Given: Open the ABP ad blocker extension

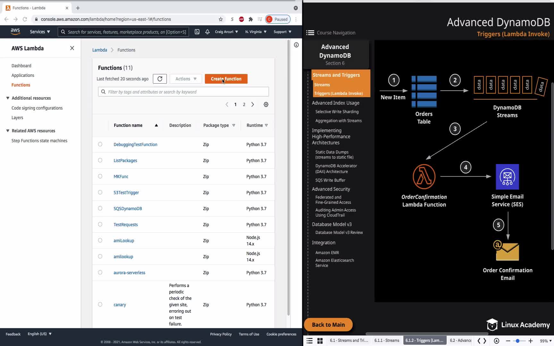Looking at the screenshot, I should 241,19.
